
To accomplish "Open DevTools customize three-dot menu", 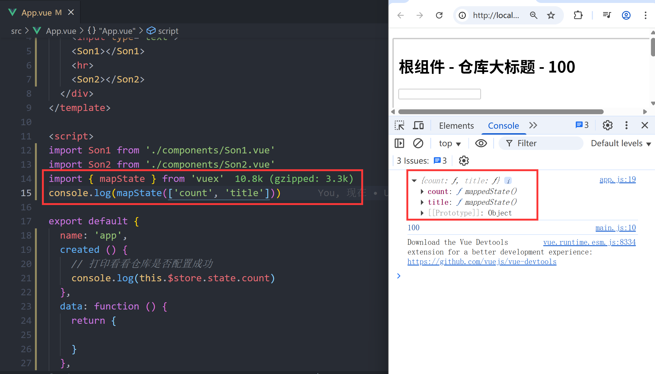I will pyautogui.click(x=626, y=125).
